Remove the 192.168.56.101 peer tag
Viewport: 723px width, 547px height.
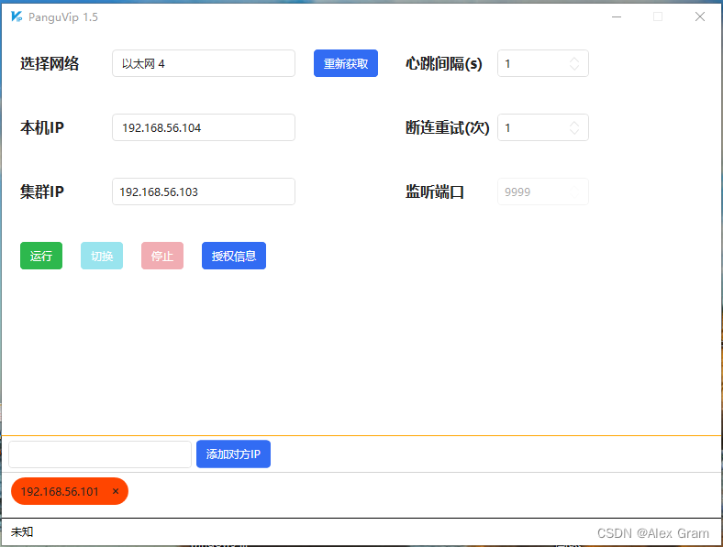[116, 491]
